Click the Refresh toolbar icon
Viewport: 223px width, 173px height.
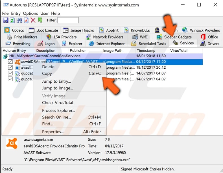(x=12, y=20)
